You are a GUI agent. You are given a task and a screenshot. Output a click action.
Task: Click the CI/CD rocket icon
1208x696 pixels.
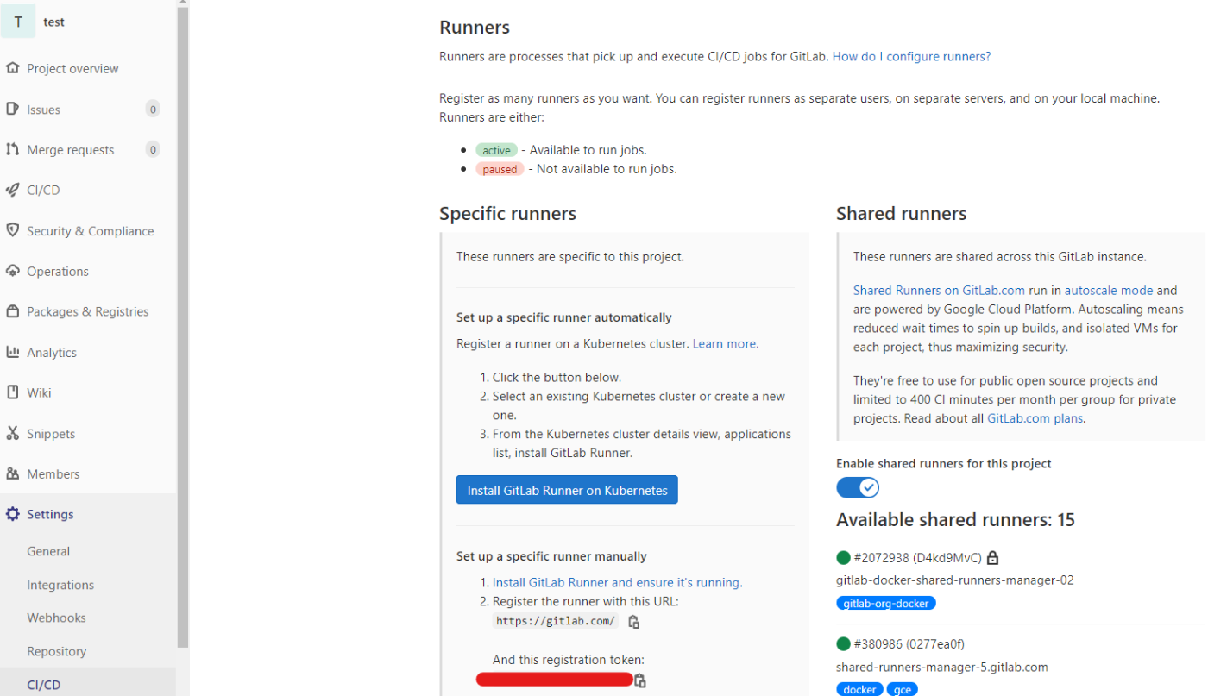(x=12, y=191)
